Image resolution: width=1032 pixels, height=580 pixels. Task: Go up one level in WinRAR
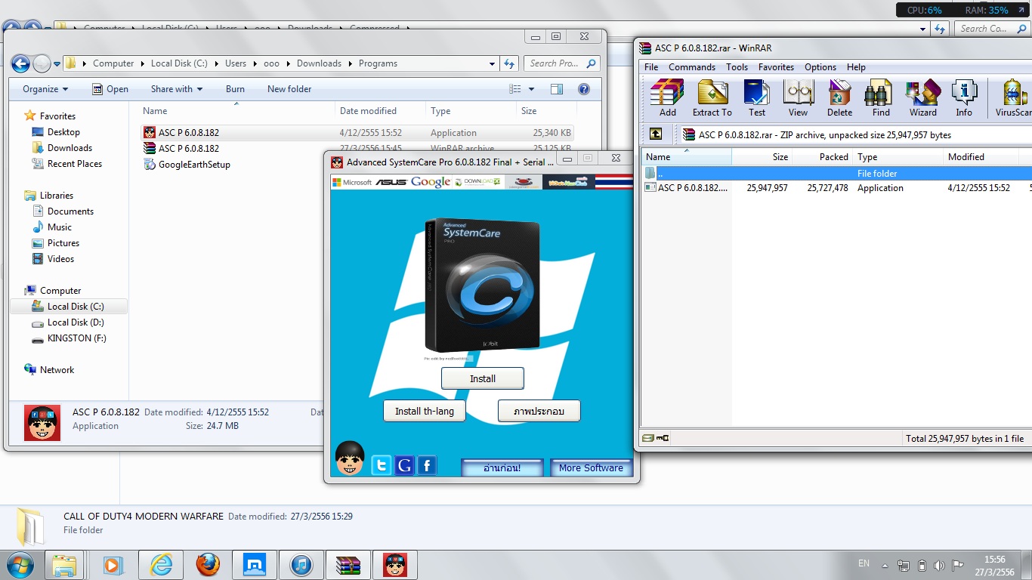(x=656, y=134)
